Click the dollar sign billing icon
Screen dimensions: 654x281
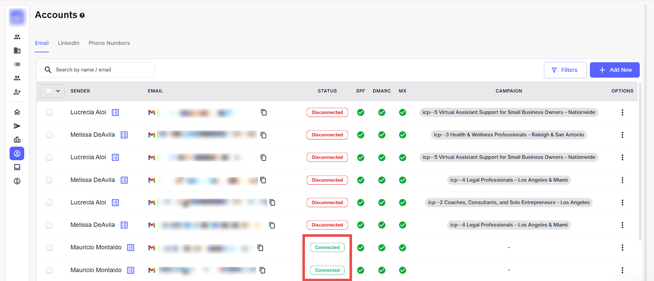pos(17,181)
